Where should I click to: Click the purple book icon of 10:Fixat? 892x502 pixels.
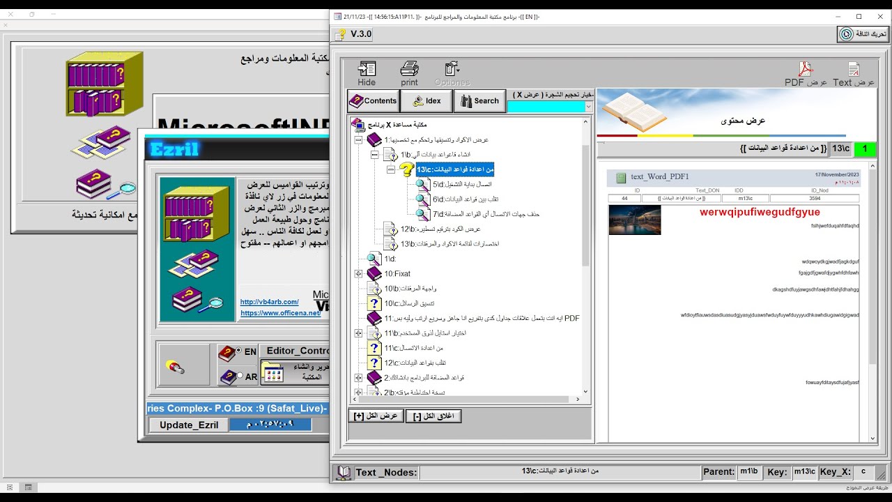tap(374, 273)
